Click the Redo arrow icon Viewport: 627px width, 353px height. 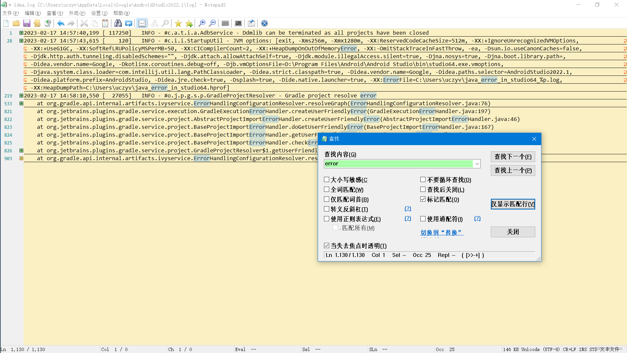[71, 23]
